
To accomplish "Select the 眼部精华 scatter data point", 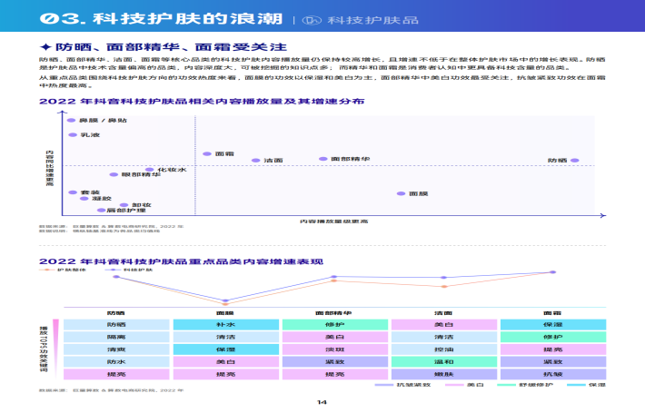I will [114, 174].
